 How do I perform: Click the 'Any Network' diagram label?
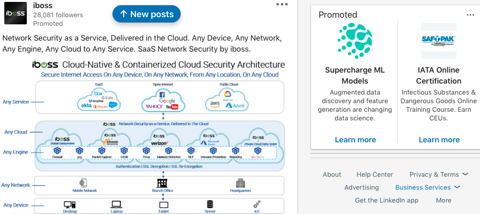pos(16,185)
